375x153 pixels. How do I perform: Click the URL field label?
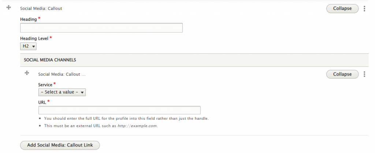click(x=42, y=102)
